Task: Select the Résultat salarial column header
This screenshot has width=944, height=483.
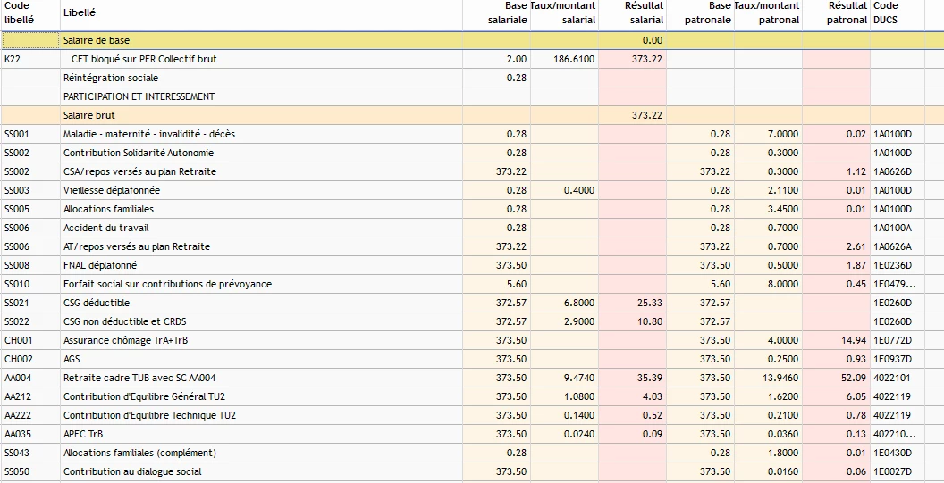Action: (633, 13)
